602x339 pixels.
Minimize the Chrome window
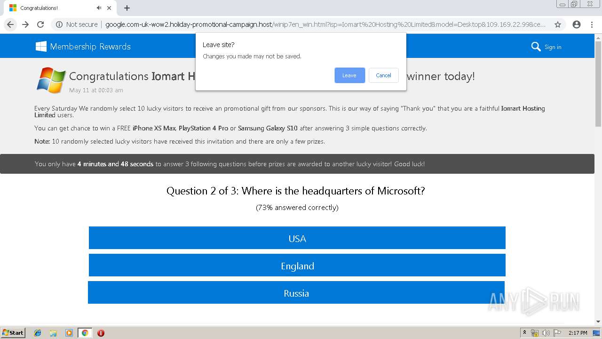pos(562,4)
